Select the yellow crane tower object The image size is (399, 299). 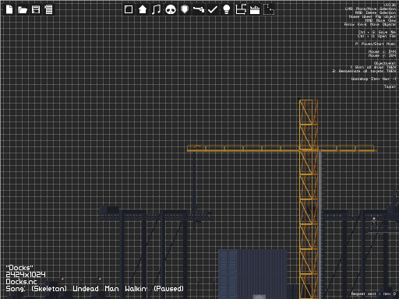tap(309, 199)
